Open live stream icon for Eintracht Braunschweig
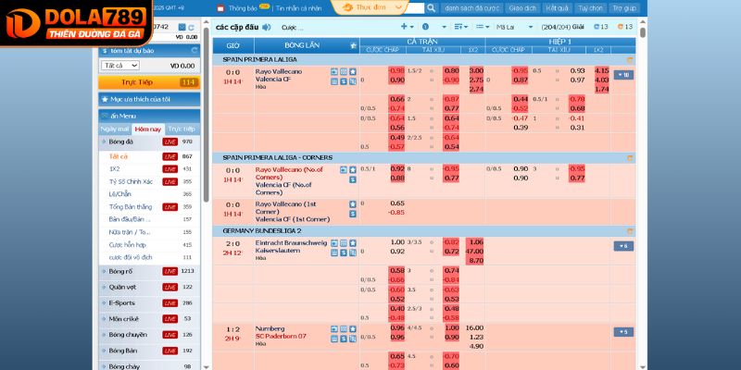Viewport: 741px width, 370px height. click(334, 243)
